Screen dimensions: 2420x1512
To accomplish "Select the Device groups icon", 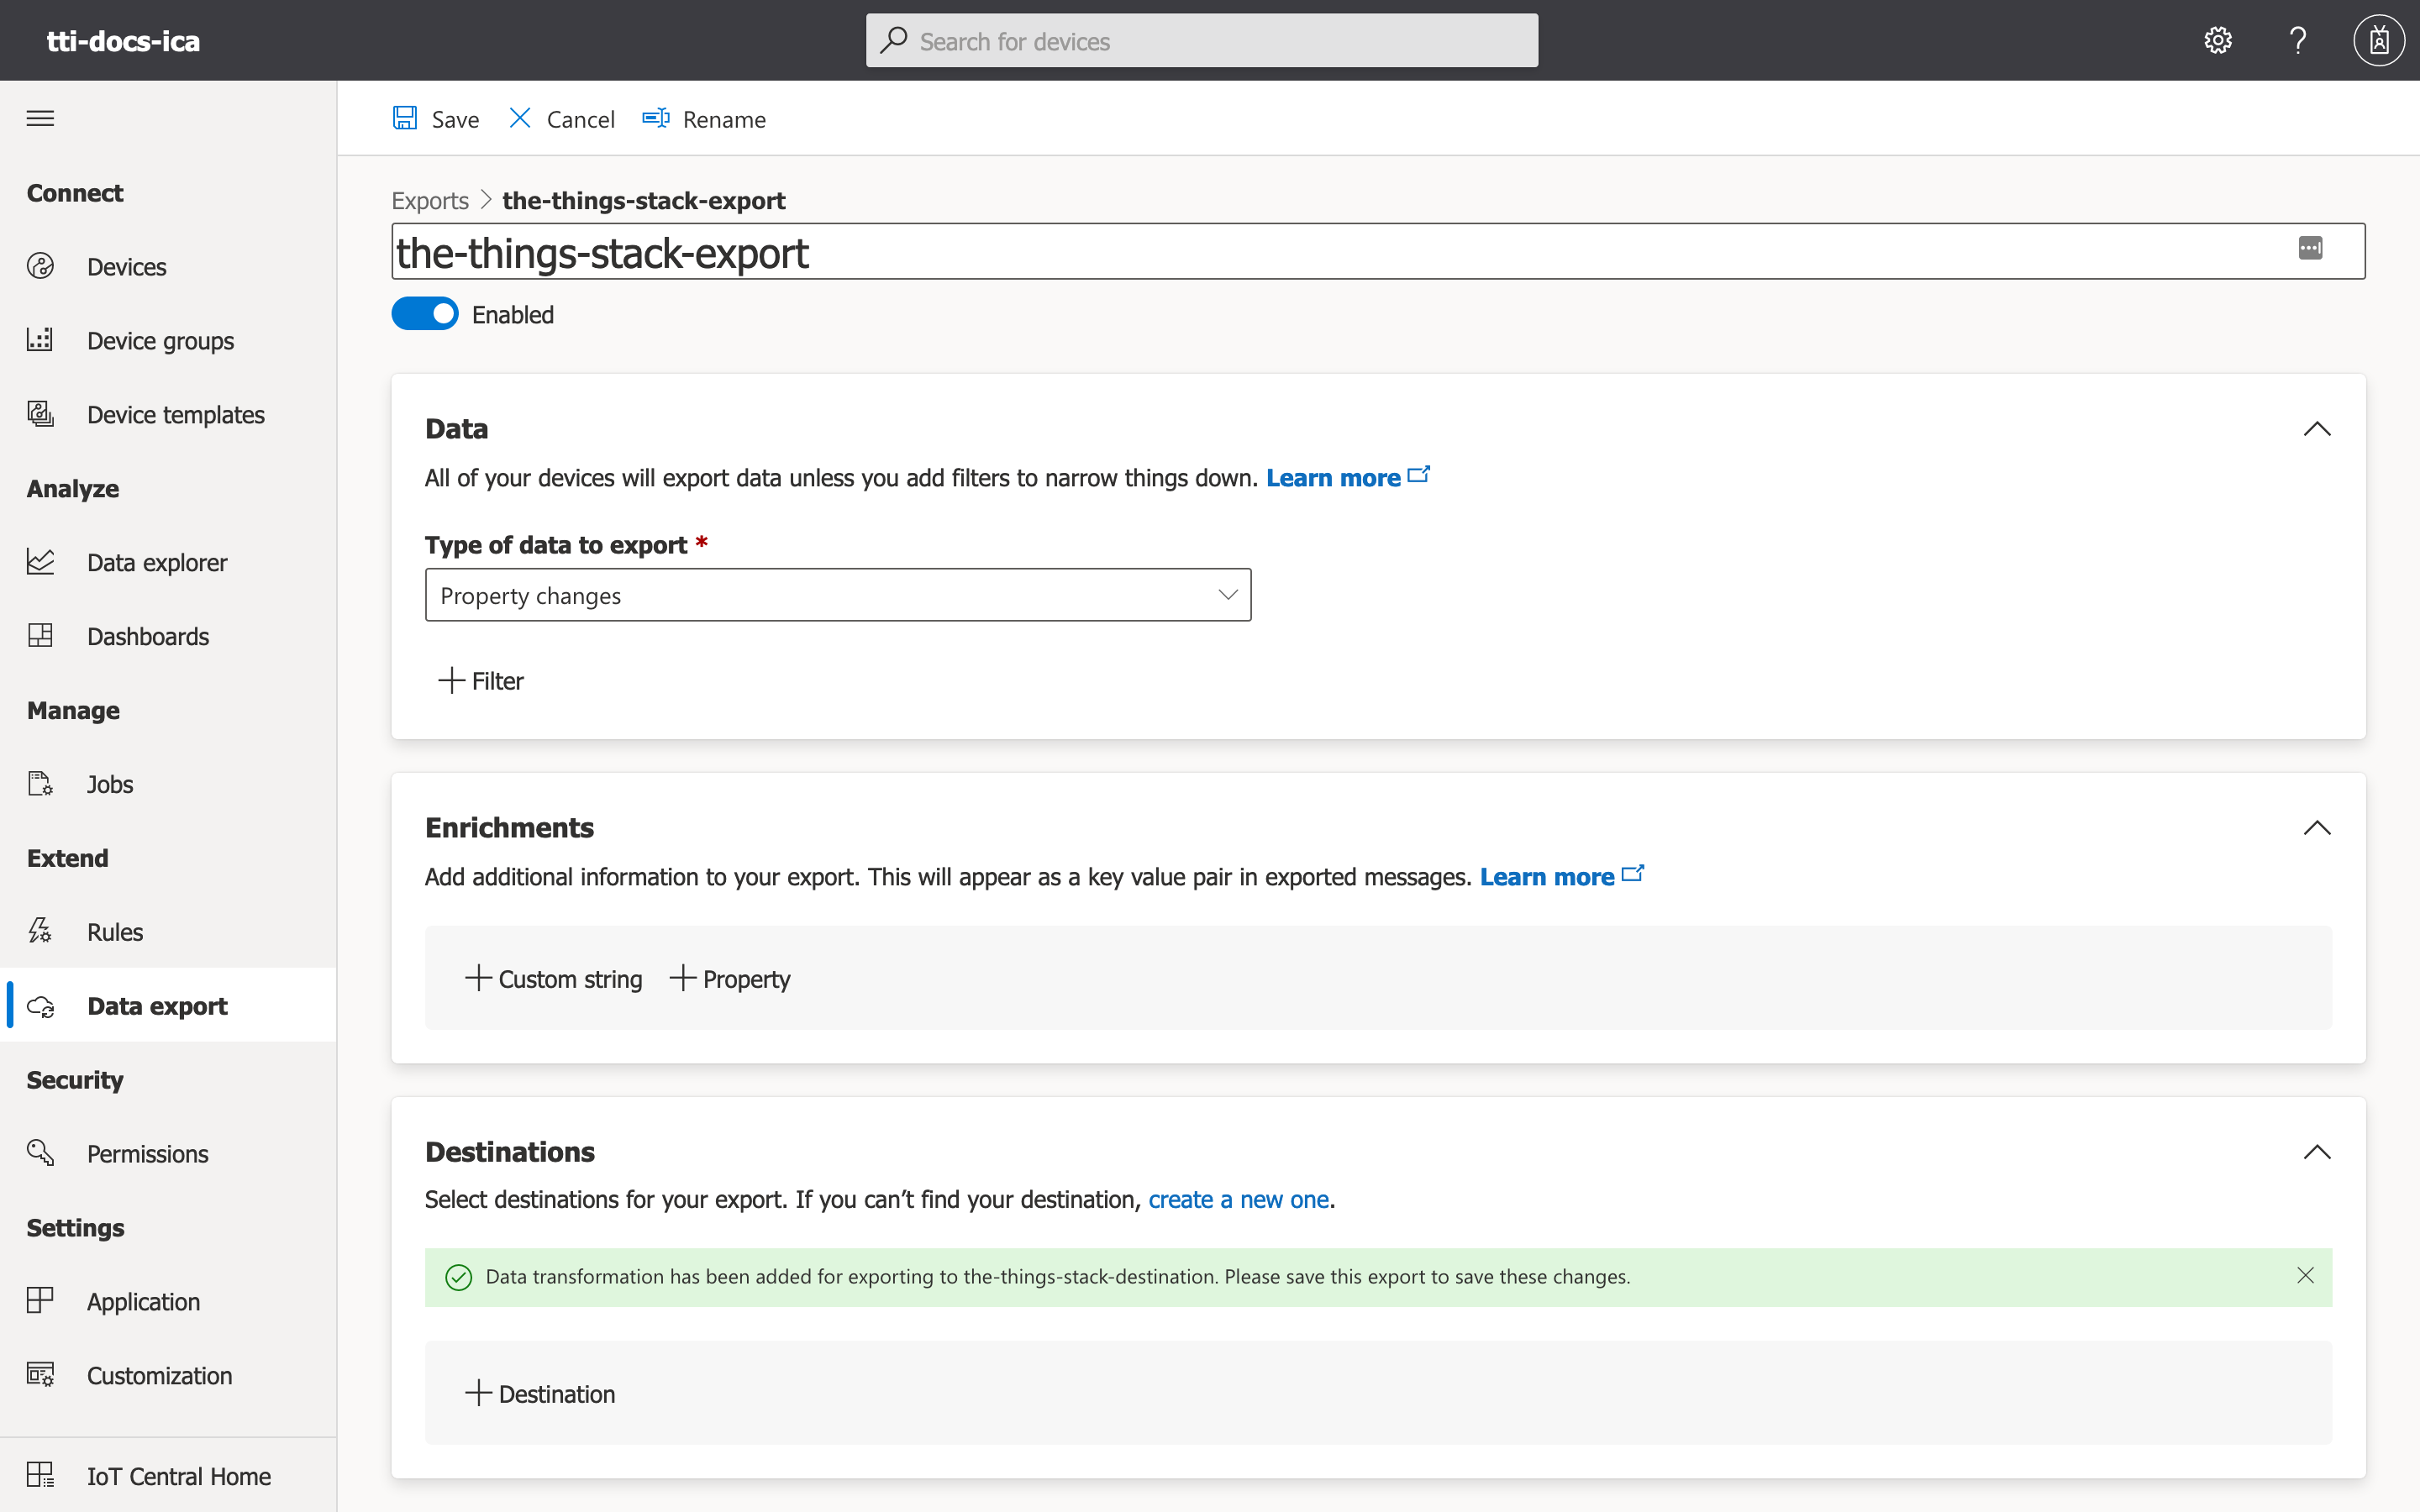I will point(40,340).
